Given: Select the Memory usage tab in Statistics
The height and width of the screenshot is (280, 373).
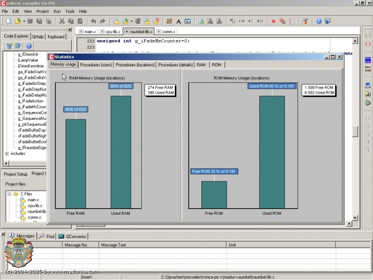Looking at the screenshot, I should coord(63,64).
